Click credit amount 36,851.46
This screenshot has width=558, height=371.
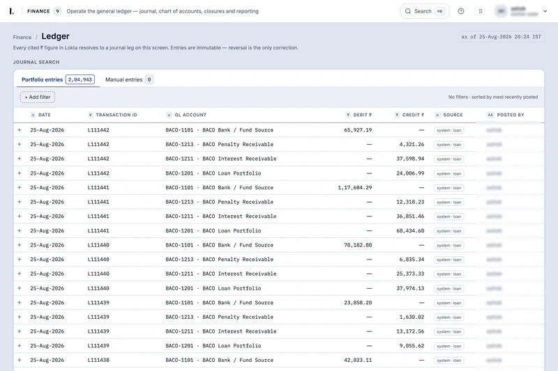[x=410, y=216]
